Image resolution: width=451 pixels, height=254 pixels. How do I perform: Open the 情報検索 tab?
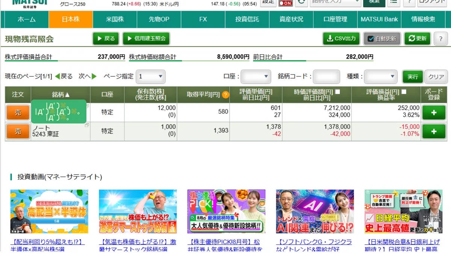click(x=423, y=19)
